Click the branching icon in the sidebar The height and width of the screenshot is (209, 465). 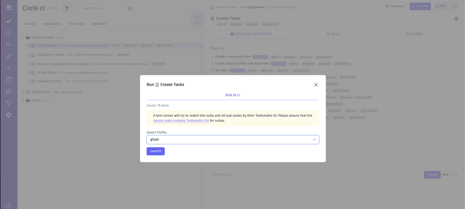8,103
